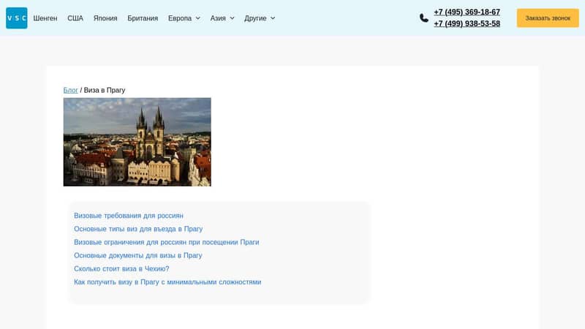Jump to Основные типы виз для въезда в Прагу
Viewport: 585px width, 329px height.
138,229
